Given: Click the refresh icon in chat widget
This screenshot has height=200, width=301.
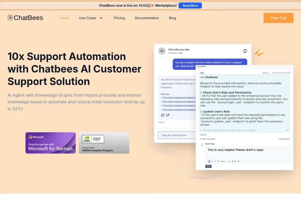Looking at the screenshot, I should (245, 51).
